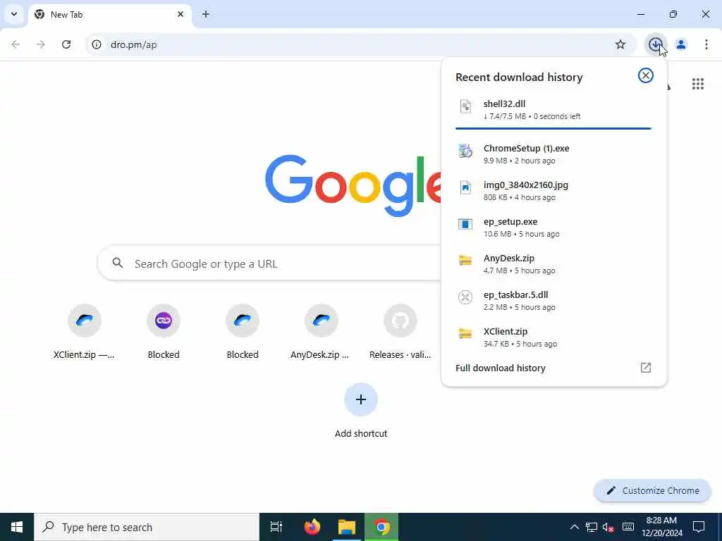The image size is (722, 541).
Task: Select the shell32.dll download entry name
Action: 504,104
